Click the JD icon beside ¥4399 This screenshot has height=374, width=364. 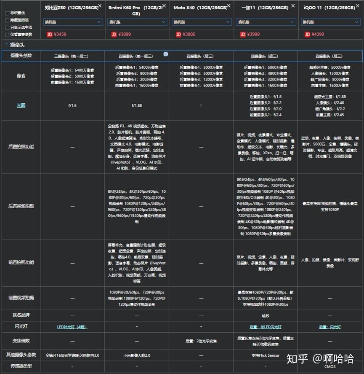pos(307,35)
